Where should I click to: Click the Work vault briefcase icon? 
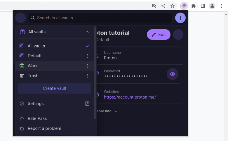22,66
